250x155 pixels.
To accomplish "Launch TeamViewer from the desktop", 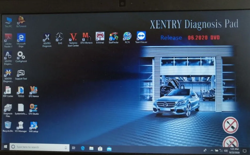I will coord(141,37).
